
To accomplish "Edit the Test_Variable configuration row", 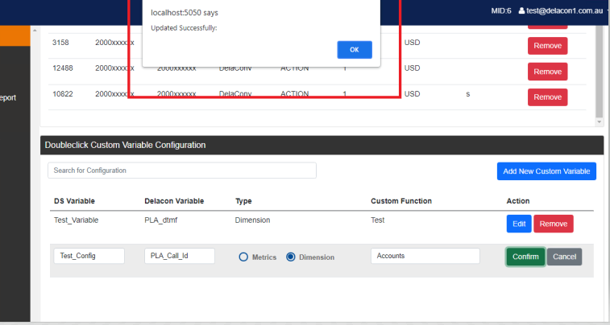I will coord(519,224).
